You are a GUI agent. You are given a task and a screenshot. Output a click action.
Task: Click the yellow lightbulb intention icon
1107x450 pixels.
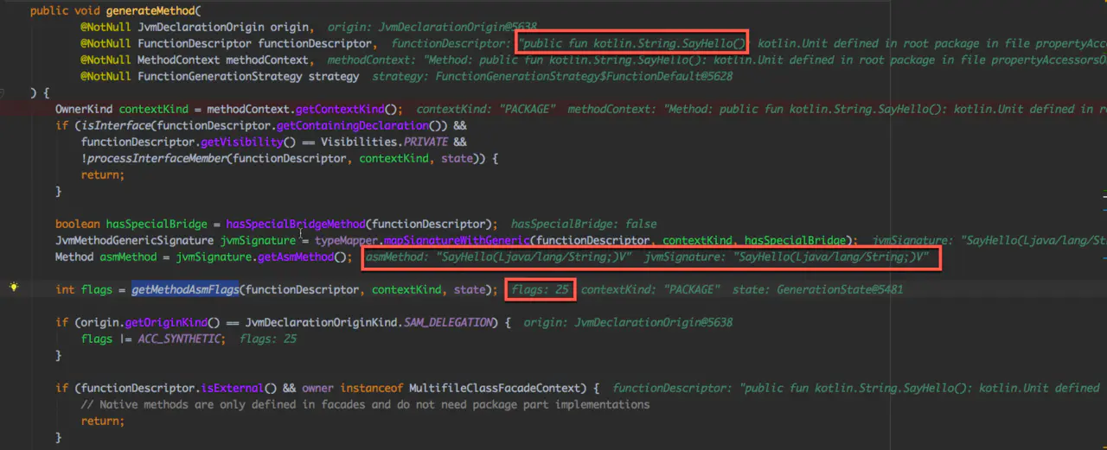[x=13, y=287]
